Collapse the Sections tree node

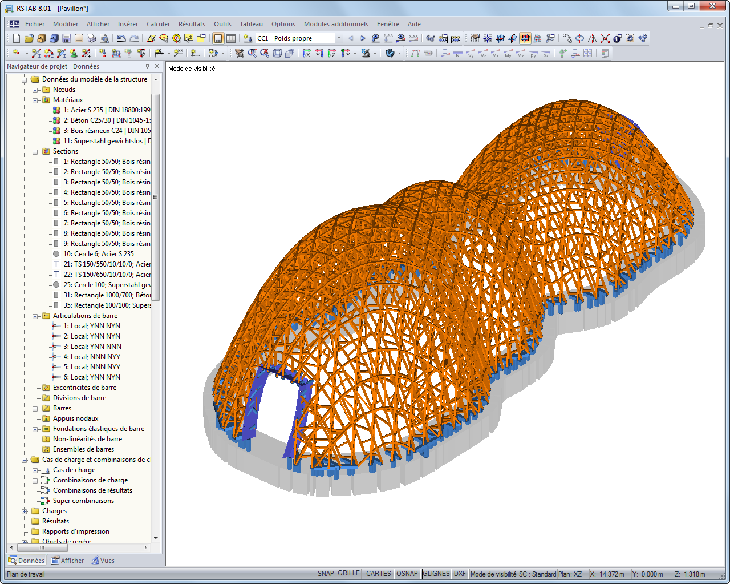(35, 152)
